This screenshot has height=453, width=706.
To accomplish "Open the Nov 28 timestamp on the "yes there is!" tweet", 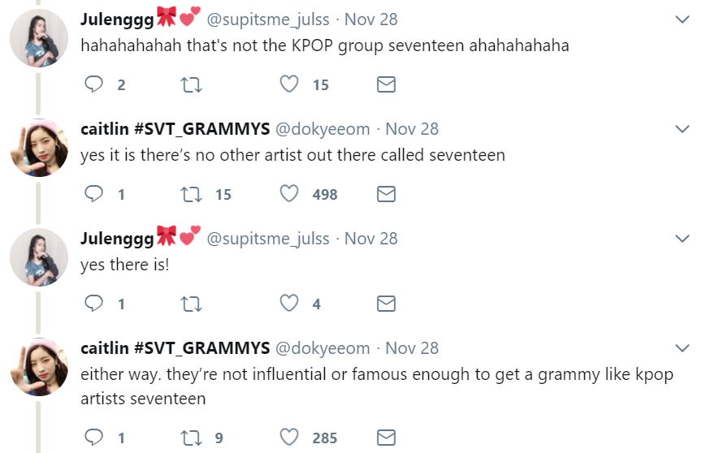I will [371, 239].
